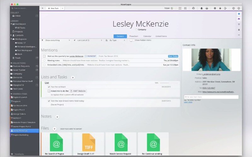
Task: Click the recycle/sync icon in toolbar
Action: (193, 8)
